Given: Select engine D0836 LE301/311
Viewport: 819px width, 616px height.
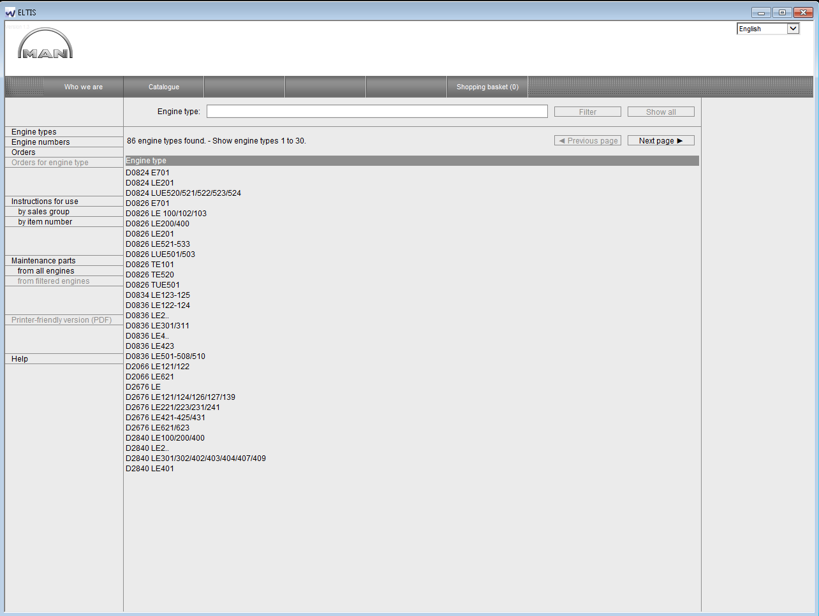Looking at the screenshot, I should pos(158,326).
